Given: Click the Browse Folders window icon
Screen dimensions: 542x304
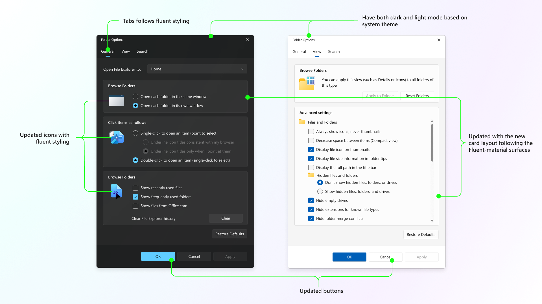Looking at the screenshot, I should point(116,101).
